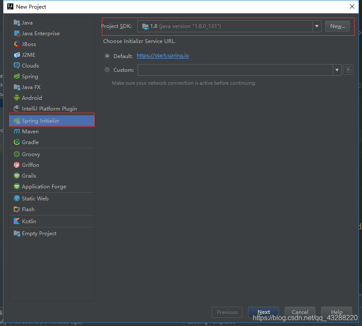Image resolution: width=362 pixels, height=326 pixels.
Task: Click the Gradle icon
Action: [x=17, y=142]
